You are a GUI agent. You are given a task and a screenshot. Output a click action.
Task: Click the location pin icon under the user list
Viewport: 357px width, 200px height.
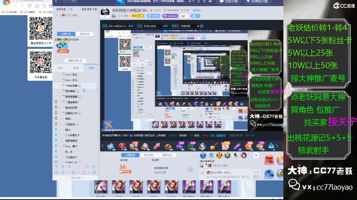57,166
